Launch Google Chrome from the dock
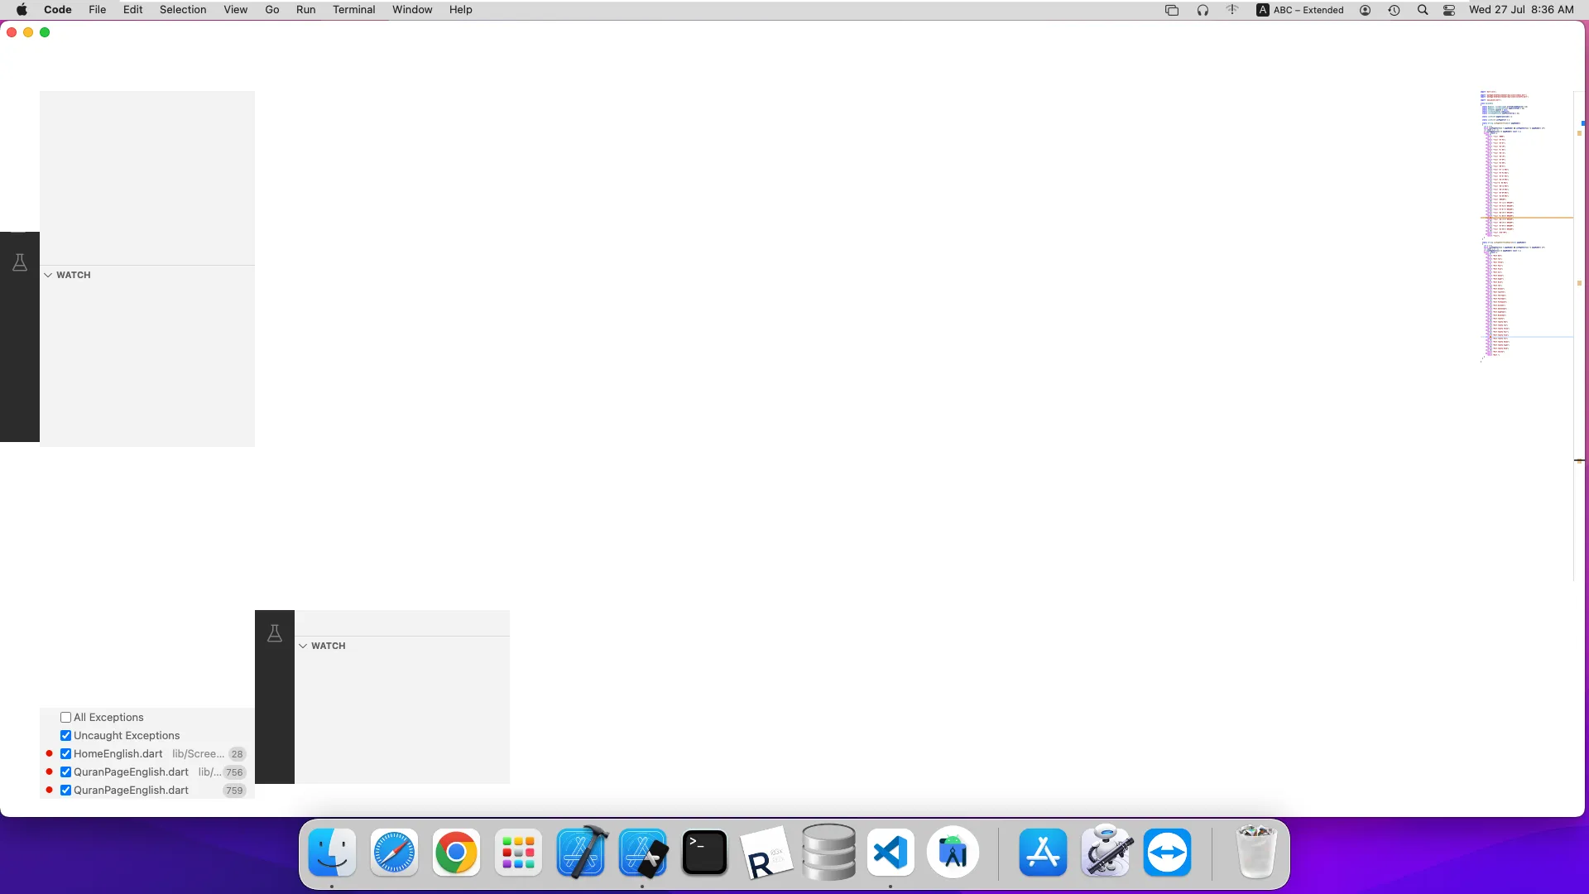Screen dimensions: 1589x894 (456, 853)
